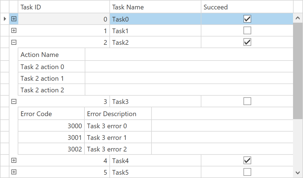Click the vertical scrollbar thumb
Screen dimensions: 303x178
coord(298,71)
